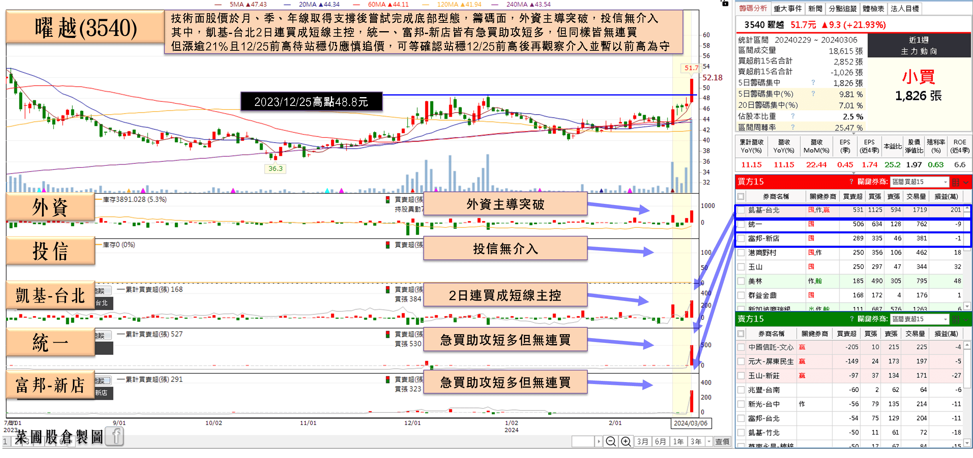Click scroll-up arrow of 賣方15 table
Image resolution: width=973 pixels, height=458 pixels.
967,344
